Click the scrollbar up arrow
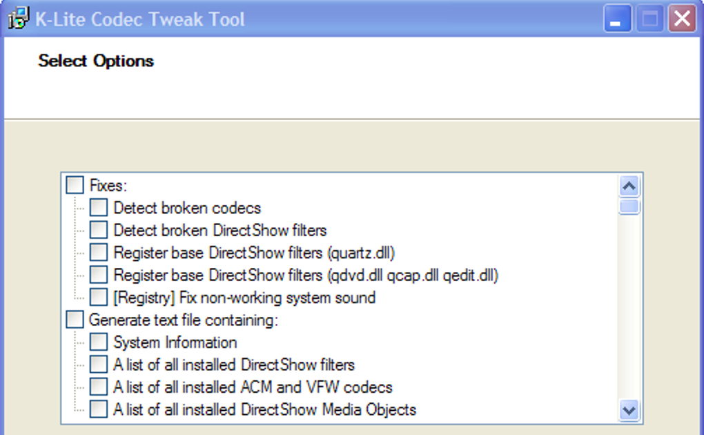This screenshot has width=704, height=435. [x=629, y=186]
